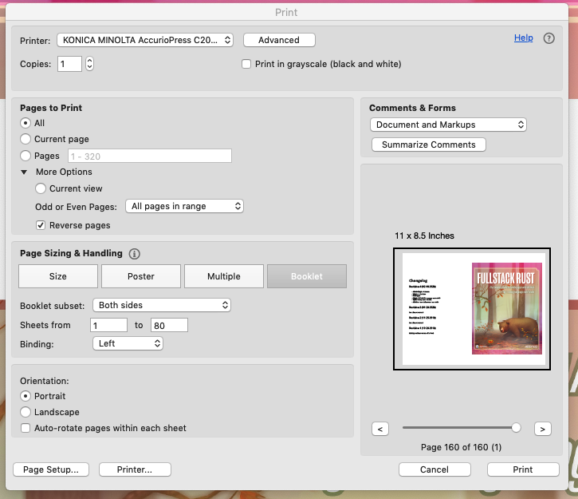Click the Summarize Comments button
Screen dimensions: 578x499
[428, 145]
